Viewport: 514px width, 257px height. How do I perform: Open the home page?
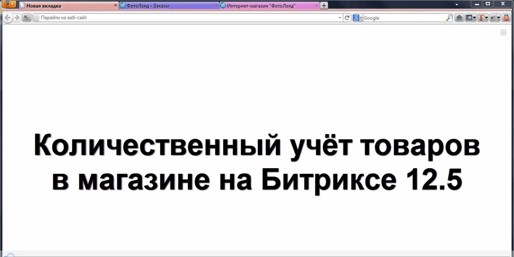point(459,18)
